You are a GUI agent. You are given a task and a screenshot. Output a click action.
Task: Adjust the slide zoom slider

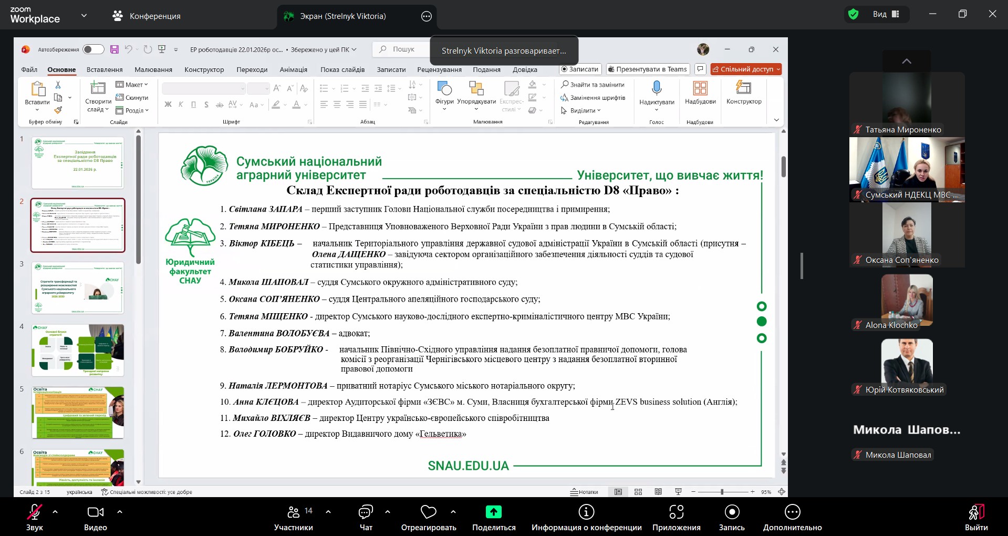click(722, 492)
